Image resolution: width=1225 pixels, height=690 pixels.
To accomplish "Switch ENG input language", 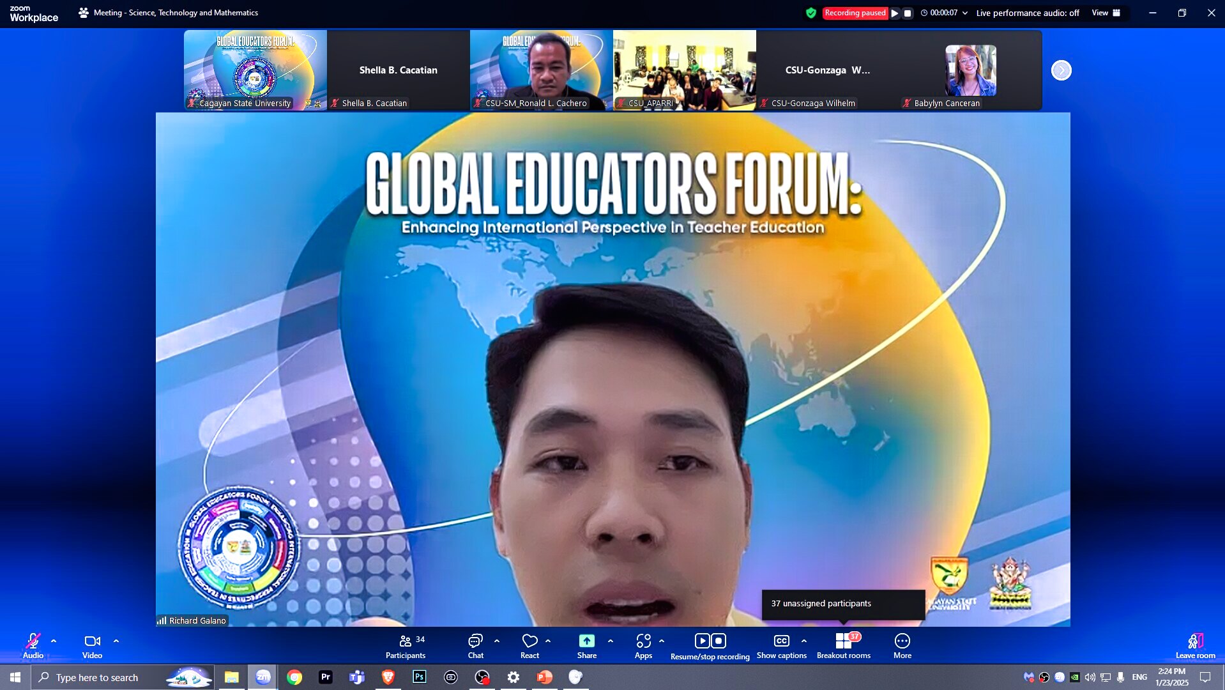I will 1139,677.
